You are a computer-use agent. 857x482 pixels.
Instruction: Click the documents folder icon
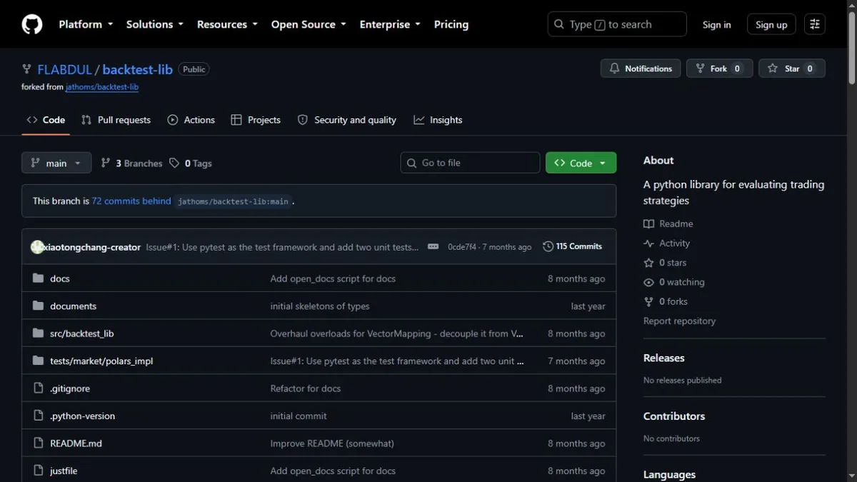(x=39, y=306)
